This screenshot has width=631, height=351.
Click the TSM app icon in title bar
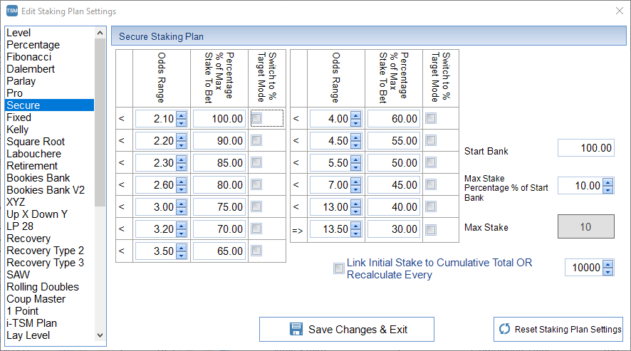coord(11,11)
